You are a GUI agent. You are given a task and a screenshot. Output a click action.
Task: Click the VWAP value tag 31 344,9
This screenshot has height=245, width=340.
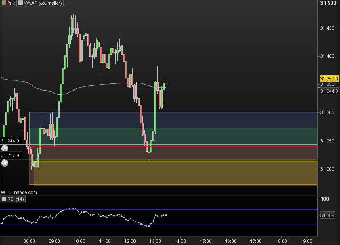[329, 91]
